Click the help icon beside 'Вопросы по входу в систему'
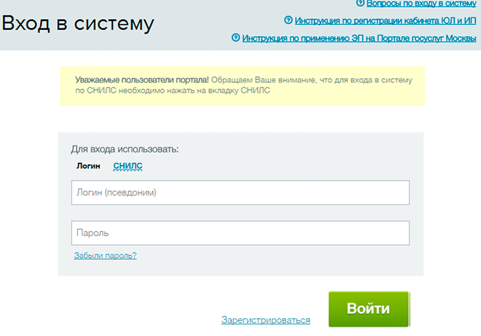 pyautogui.click(x=360, y=3)
